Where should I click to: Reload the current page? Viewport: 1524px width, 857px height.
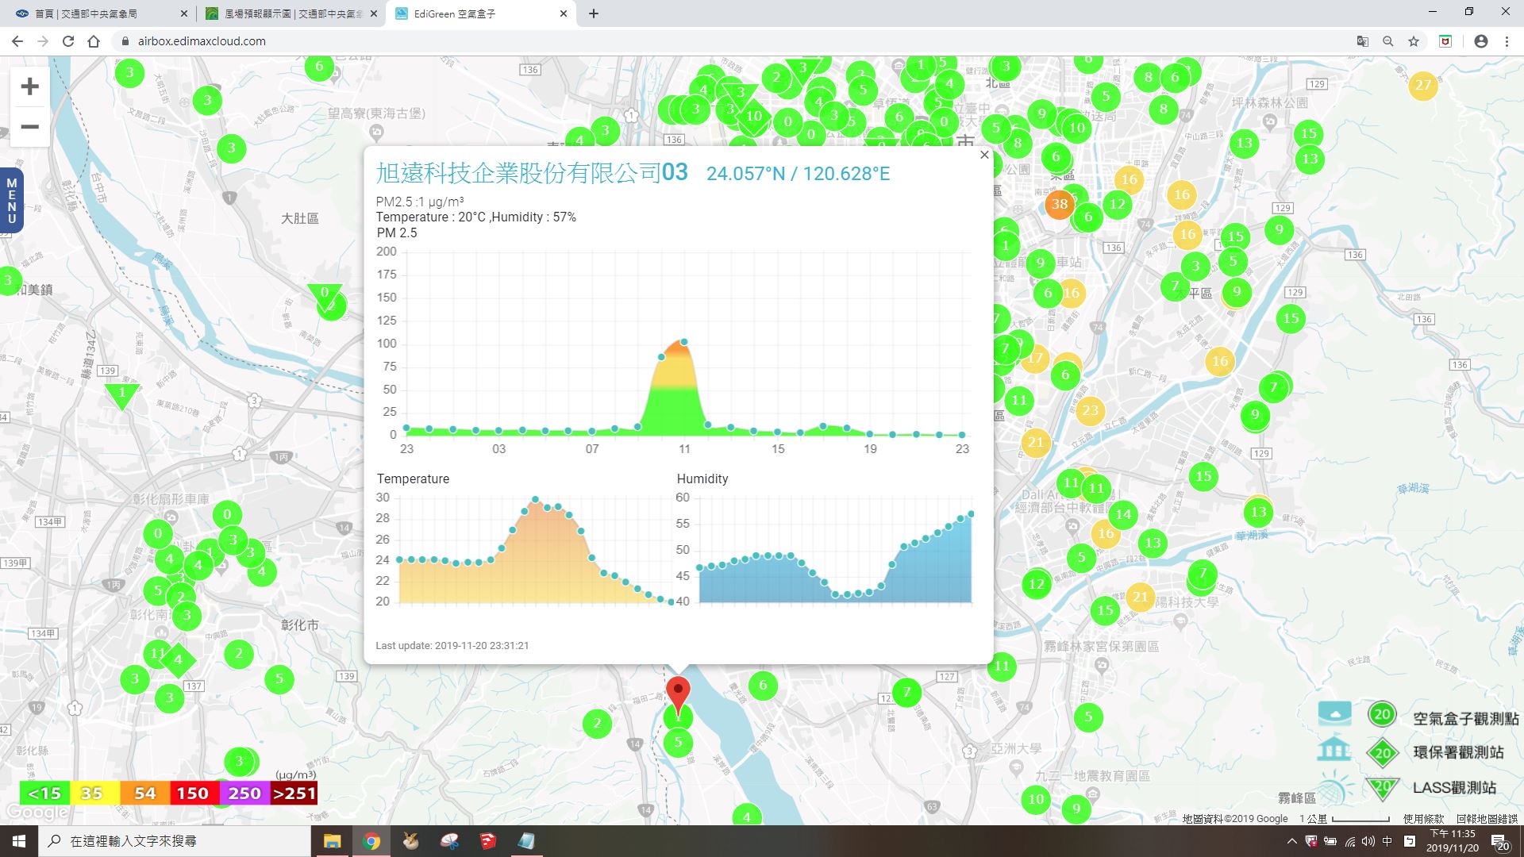[68, 41]
